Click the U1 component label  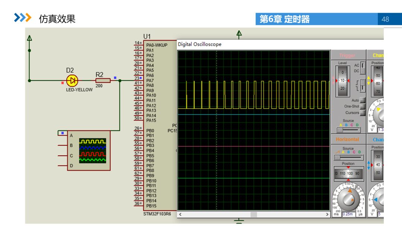(x=147, y=36)
